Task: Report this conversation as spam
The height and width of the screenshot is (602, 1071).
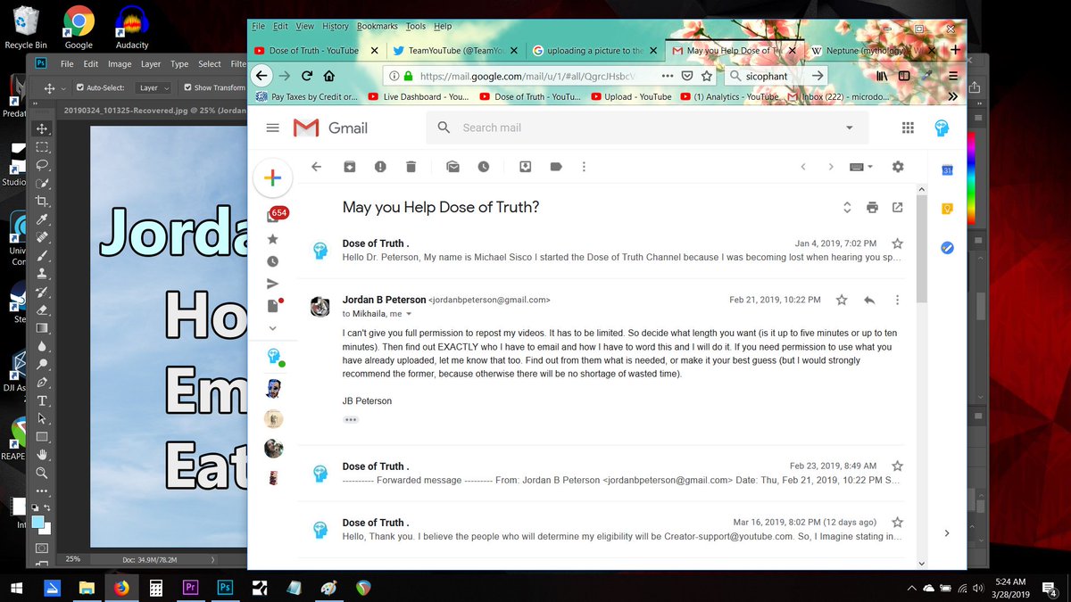Action: point(380,167)
